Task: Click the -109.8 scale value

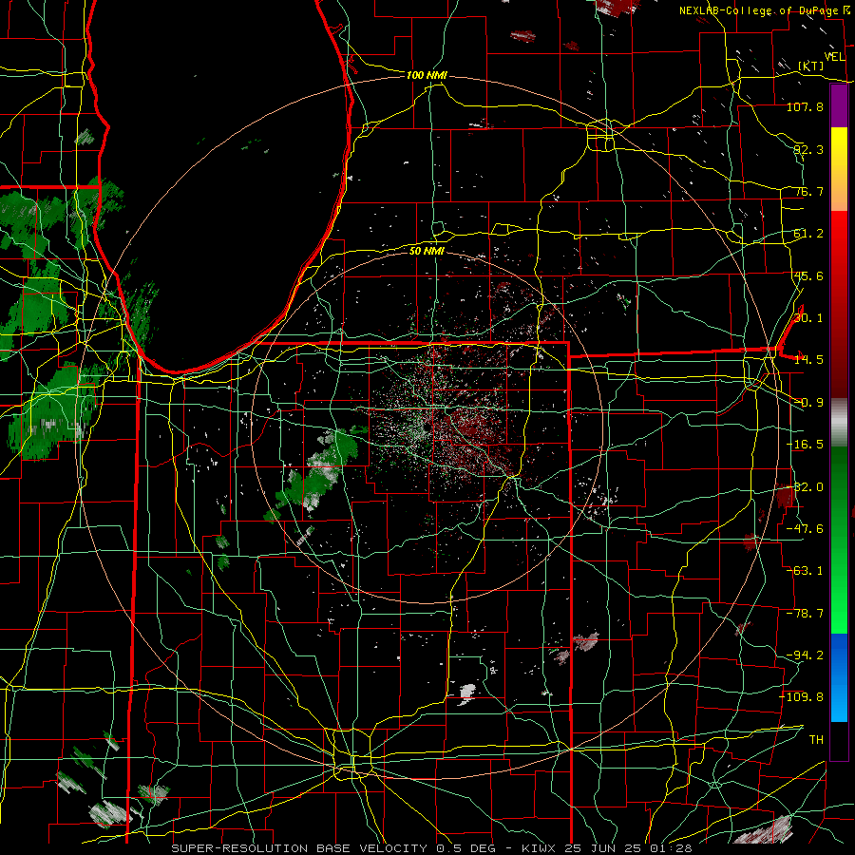Action: [x=802, y=697]
